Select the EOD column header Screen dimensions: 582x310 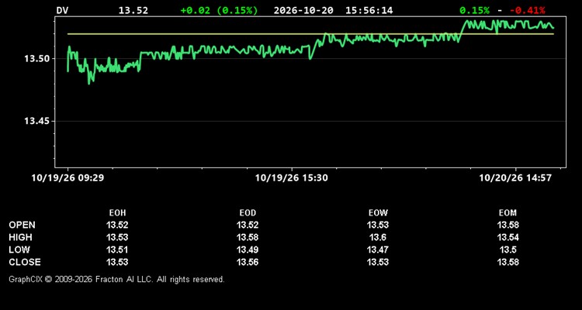point(248,213)
